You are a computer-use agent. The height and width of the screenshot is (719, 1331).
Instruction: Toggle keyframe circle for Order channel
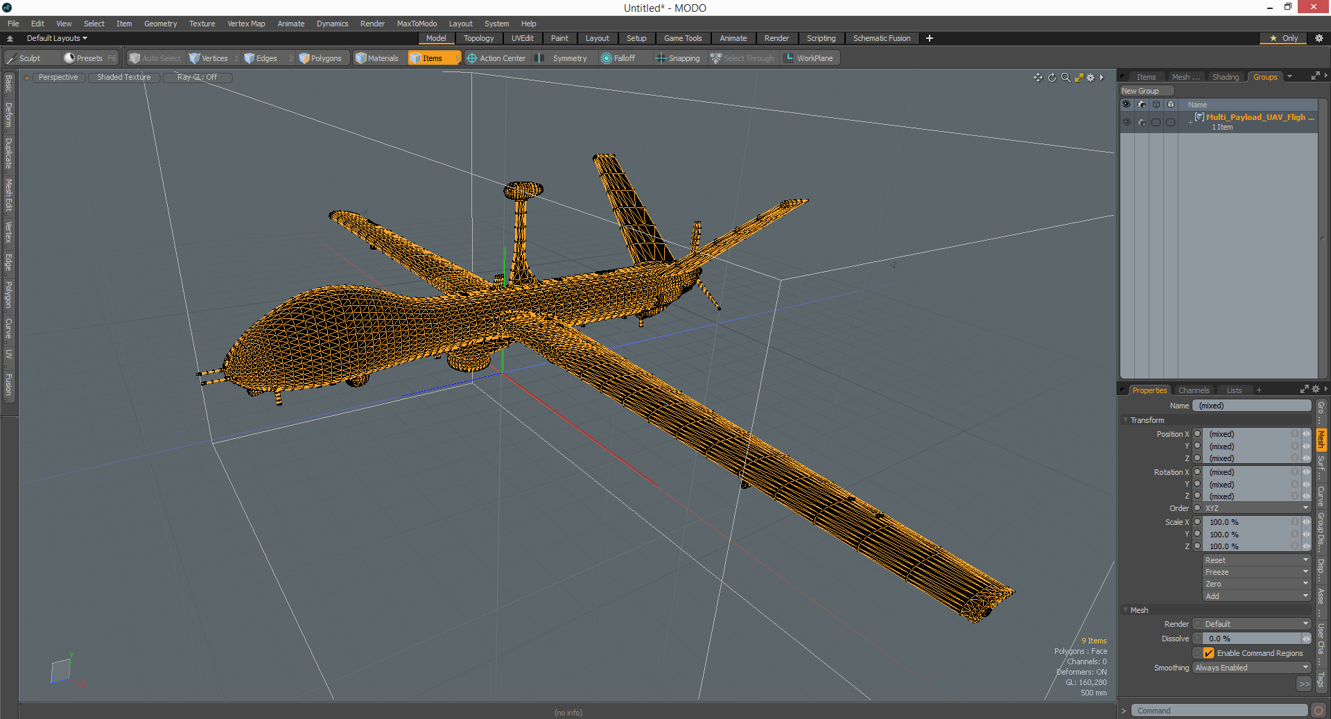pos(1197,508)
